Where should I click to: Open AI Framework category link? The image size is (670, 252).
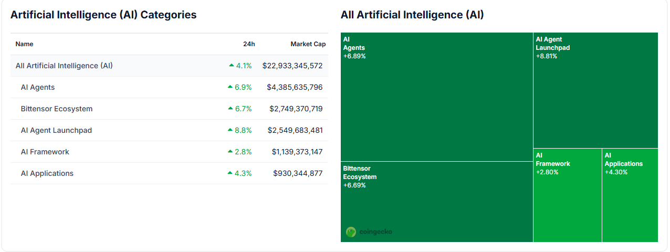pyautogui.click(x=45, y=152)
